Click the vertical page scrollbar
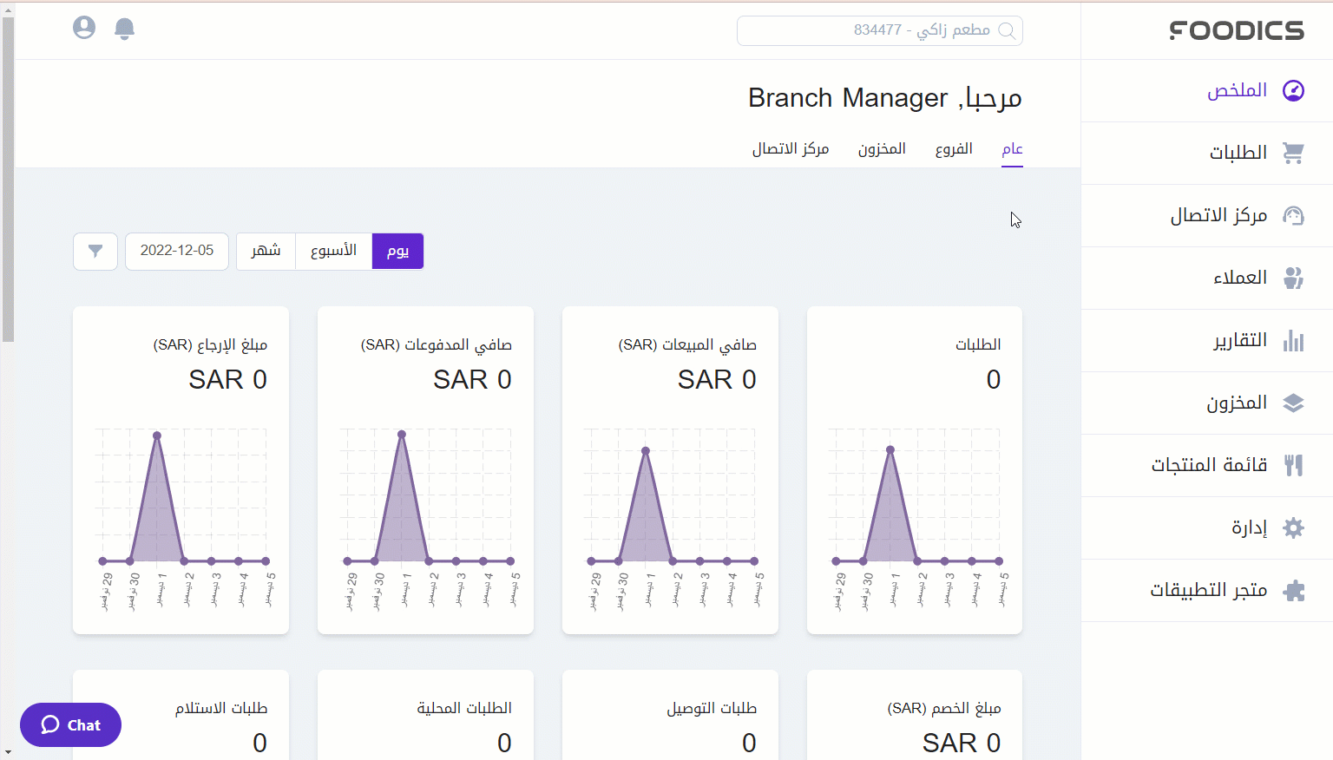The image size is (1333, 760). click(x=8, y=179)
